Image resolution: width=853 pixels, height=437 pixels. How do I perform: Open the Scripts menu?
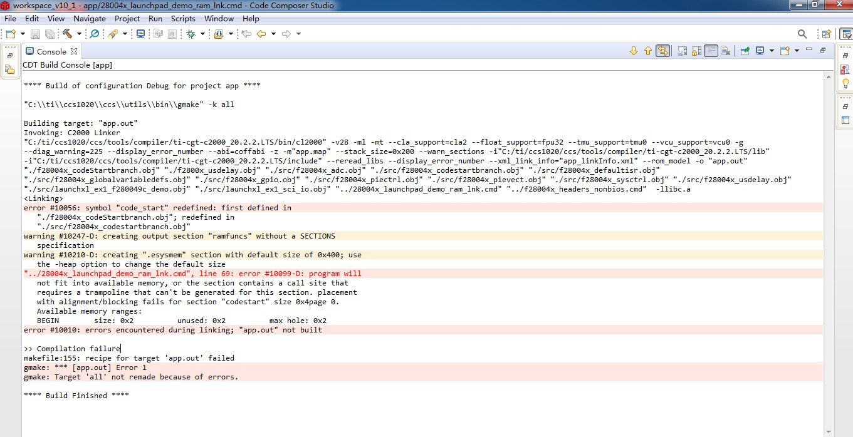183,19
